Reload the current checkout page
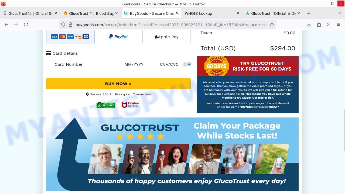 tap(26, 25)
